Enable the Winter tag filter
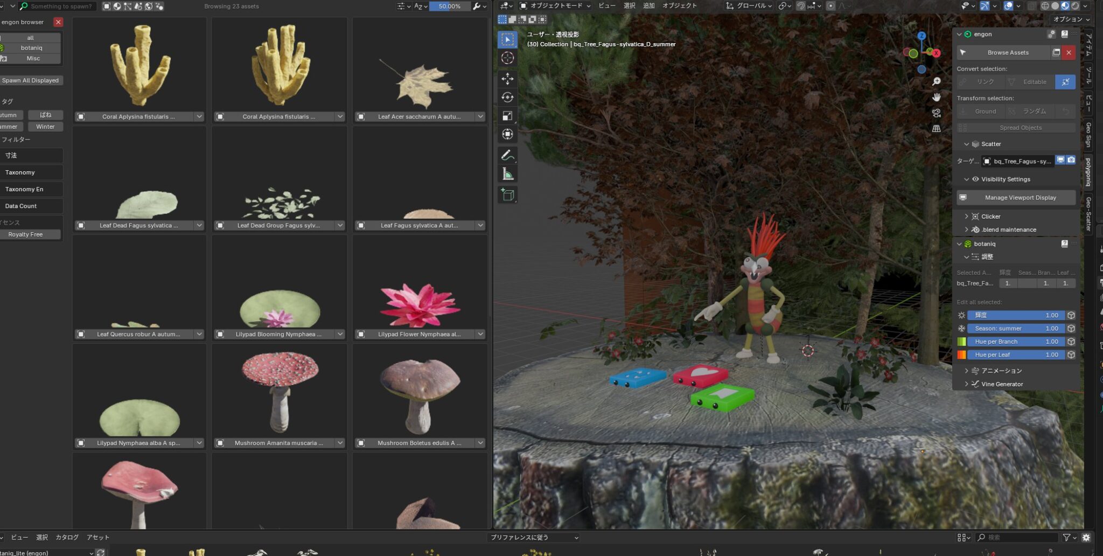The image size is (1103, 556). pos(45,126)
